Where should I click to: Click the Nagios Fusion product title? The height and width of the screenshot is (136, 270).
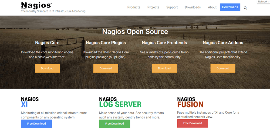tap(190, 102)
